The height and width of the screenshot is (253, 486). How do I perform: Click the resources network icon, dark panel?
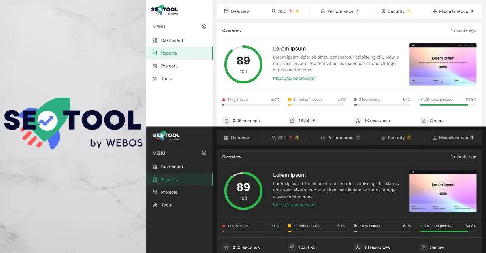[357, 247]
